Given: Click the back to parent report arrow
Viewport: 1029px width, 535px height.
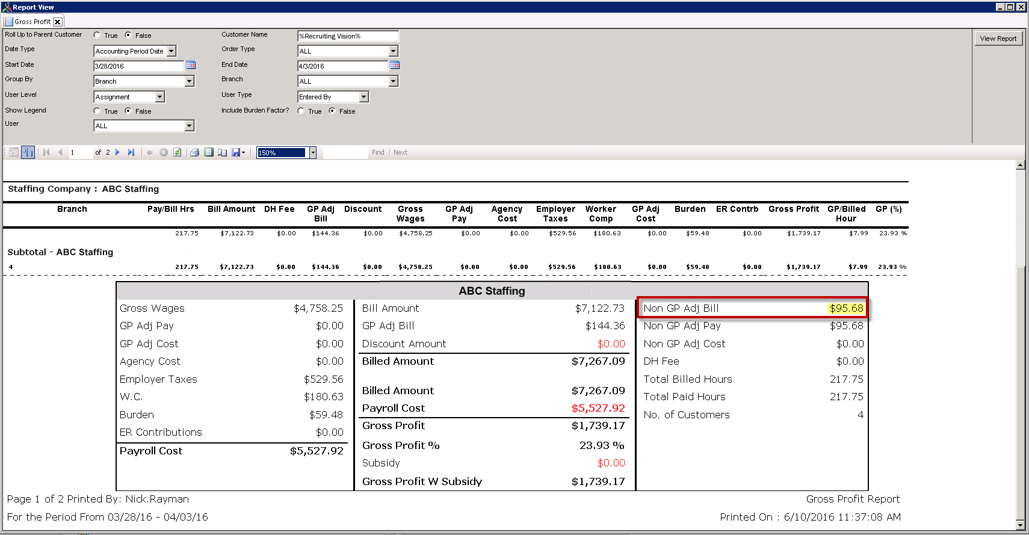Looking at the screenshot, I should (x=150, y=152).
